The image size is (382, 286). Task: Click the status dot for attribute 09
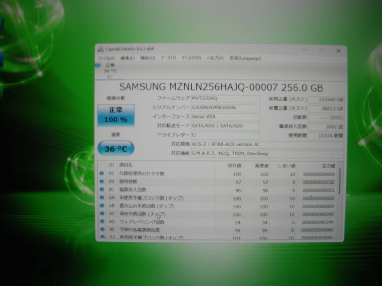pyautogui.click(x=102, y=181)
